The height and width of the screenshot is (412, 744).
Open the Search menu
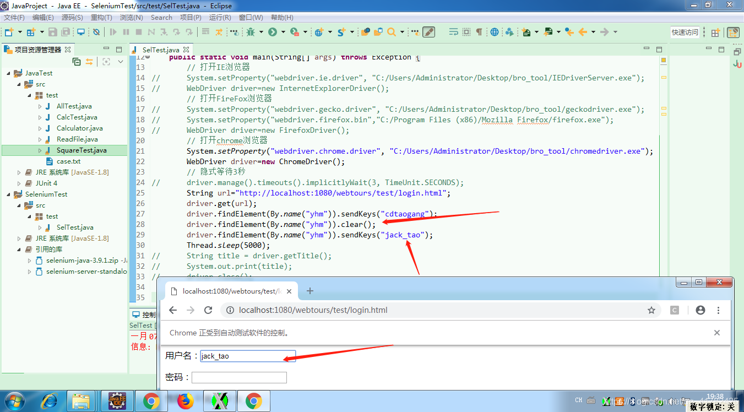[161, 18]
